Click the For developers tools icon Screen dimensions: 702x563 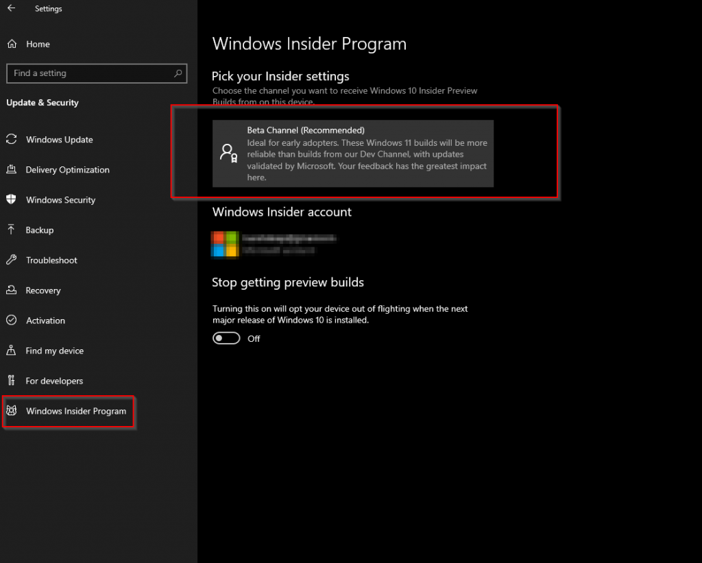[11, 380]
